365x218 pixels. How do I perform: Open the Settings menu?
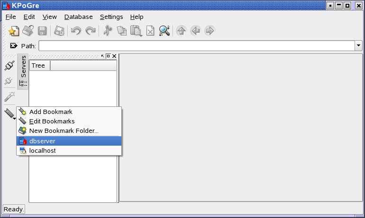[x=111, y=17]
